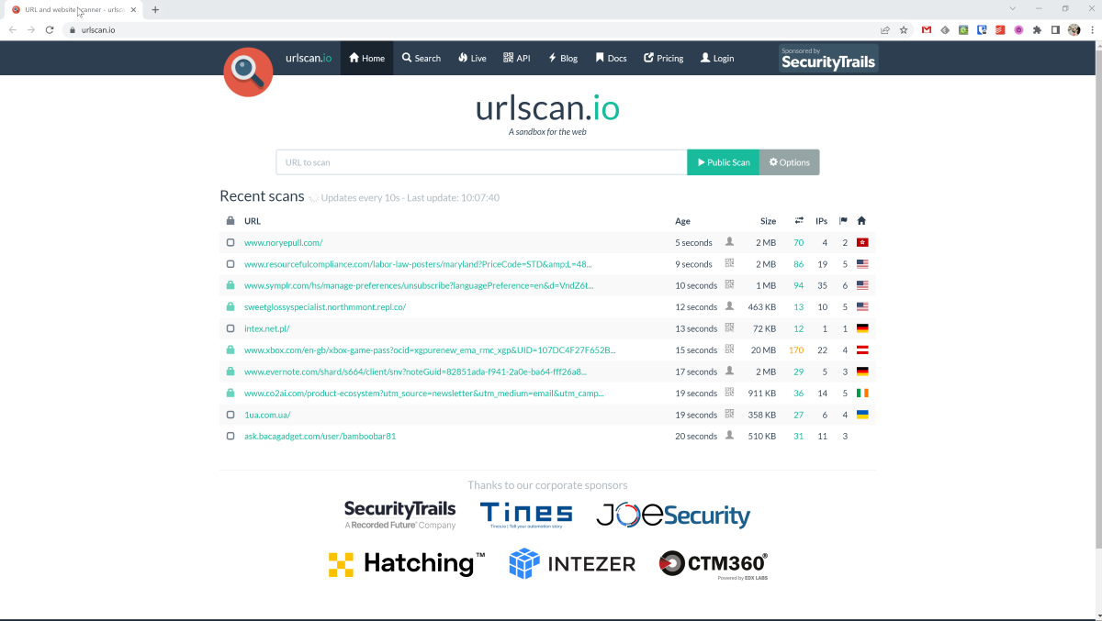Open the Home nav item
The height and width of the screenshot is (621, 1102).
click(x=367, y=58)
